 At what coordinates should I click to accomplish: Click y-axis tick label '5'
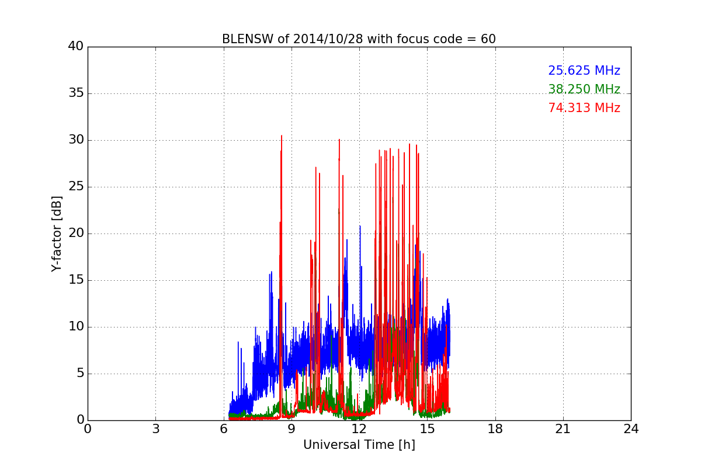80,374
